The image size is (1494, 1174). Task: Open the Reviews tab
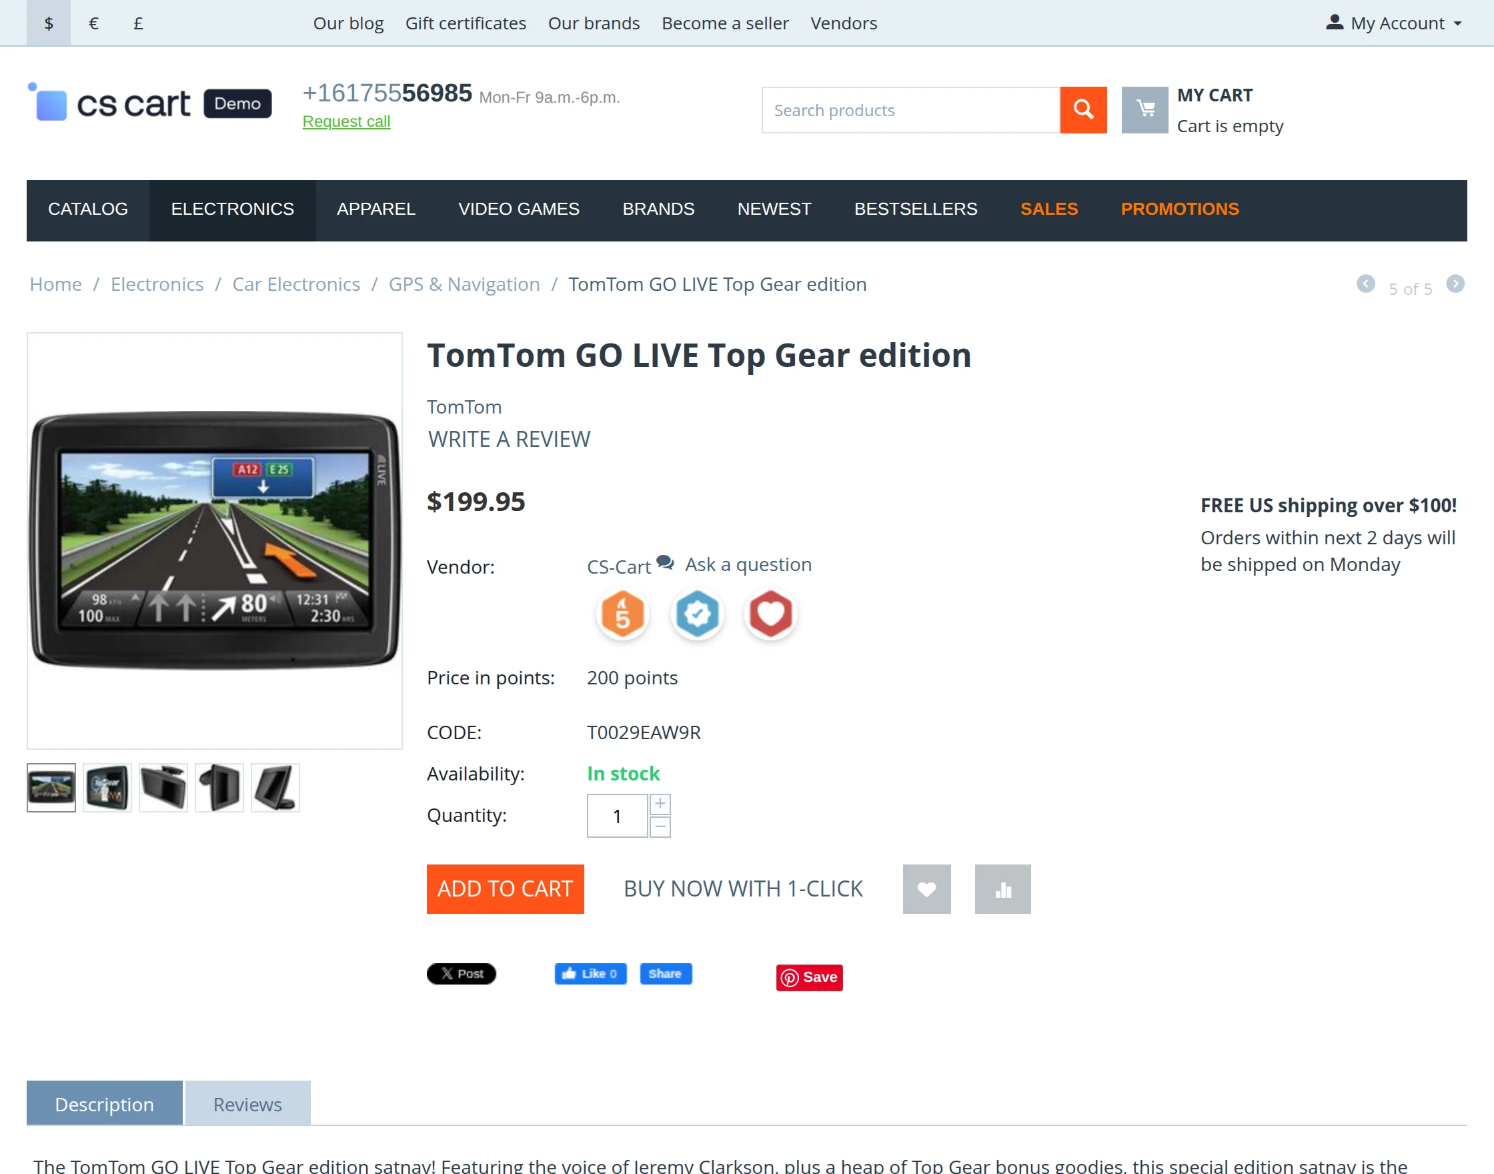tap(247, 1103)
